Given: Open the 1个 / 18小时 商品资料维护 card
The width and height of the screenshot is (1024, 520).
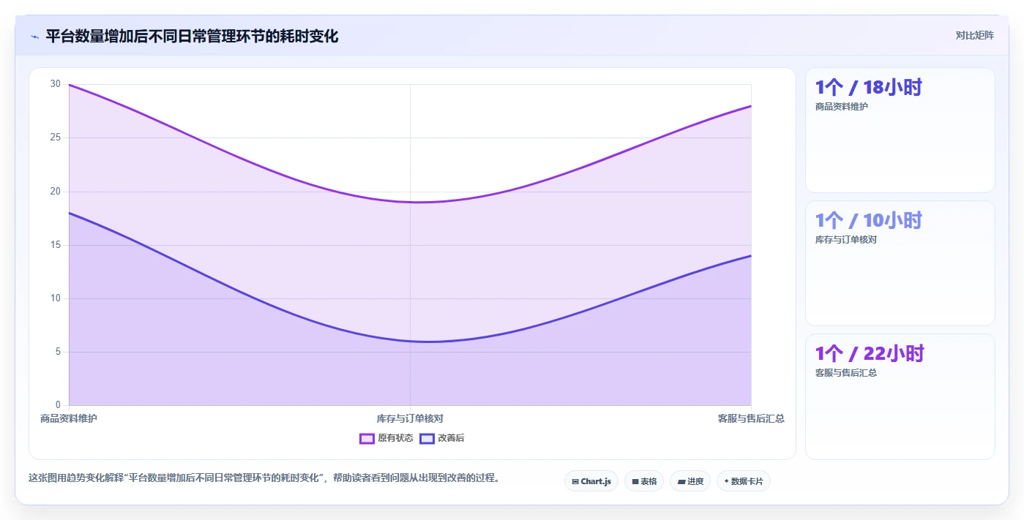Looking at the screenshot, I should pyautogui.click(x=900, y=130).
